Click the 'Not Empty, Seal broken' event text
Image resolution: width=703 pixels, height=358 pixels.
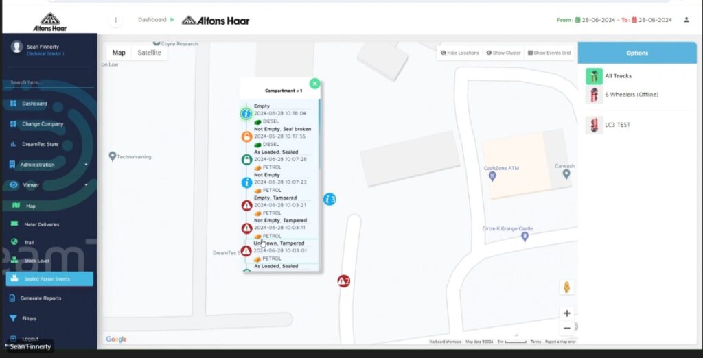(x=282, y=129)
